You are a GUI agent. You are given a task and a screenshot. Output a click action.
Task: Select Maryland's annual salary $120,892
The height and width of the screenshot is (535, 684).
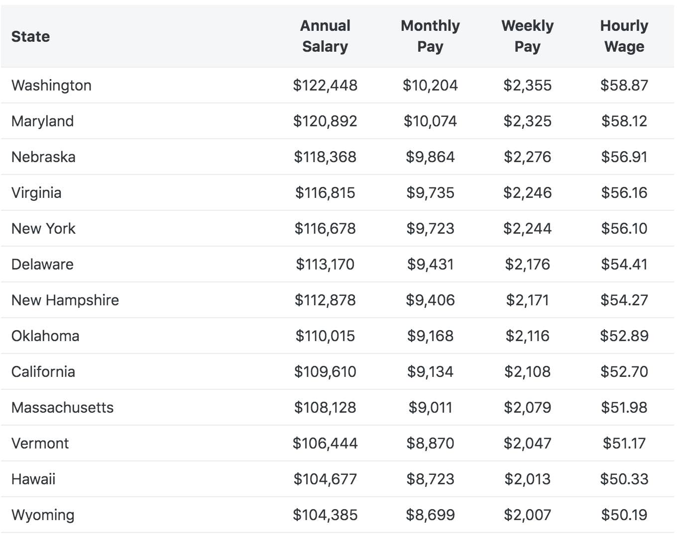click(325, 121)
